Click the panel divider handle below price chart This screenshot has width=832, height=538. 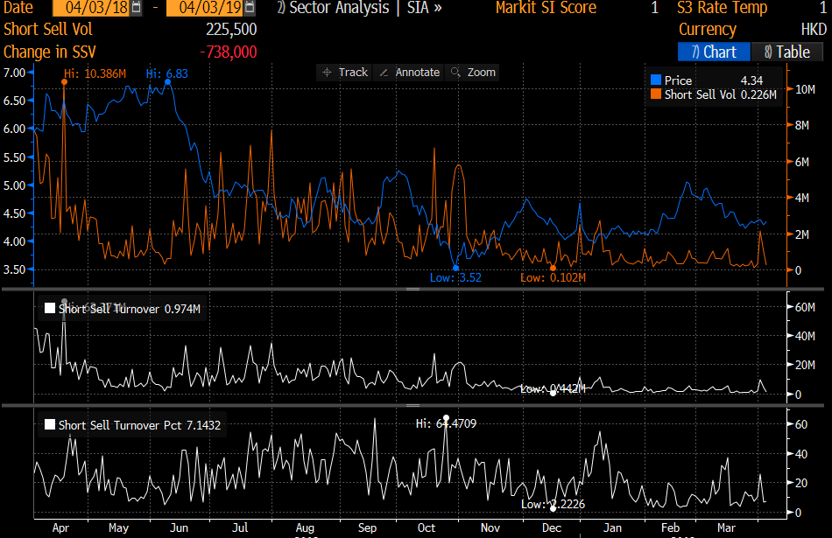click(412, 289)
